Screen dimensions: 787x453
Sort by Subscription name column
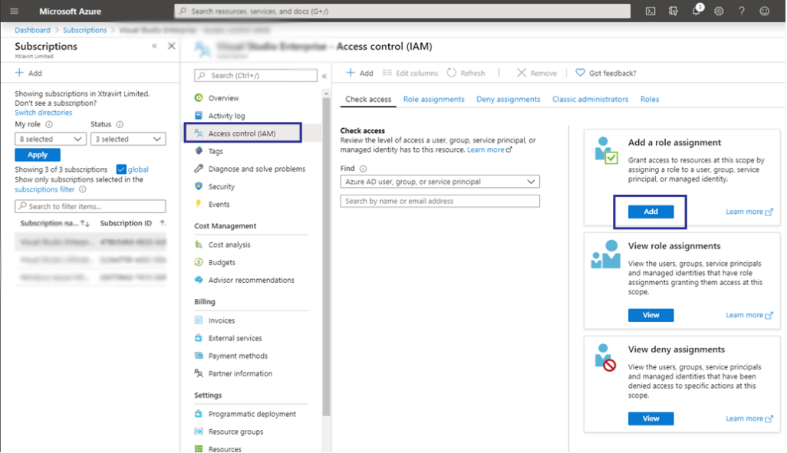54,223
